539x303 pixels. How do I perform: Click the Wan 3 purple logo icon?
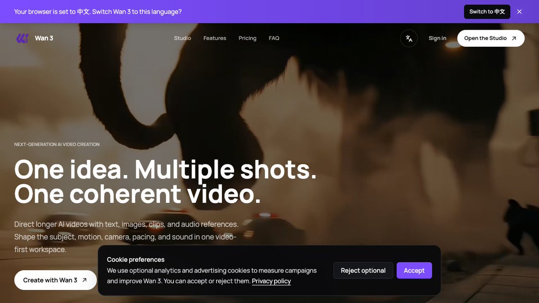22,38
